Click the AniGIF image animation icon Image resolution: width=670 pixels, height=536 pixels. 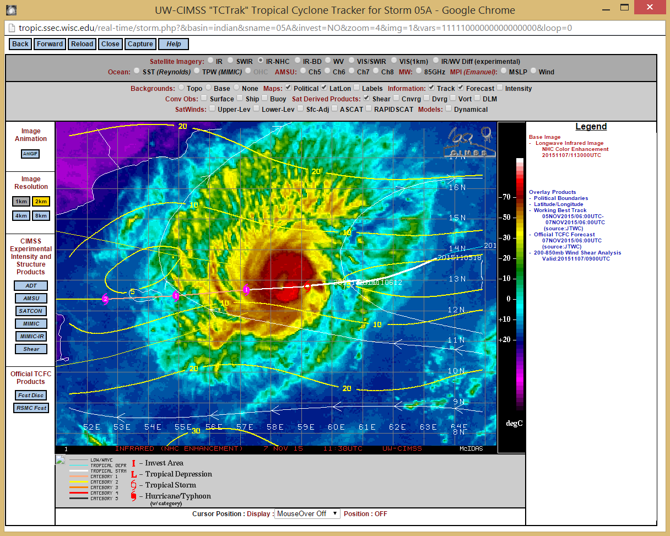point(31,154)
